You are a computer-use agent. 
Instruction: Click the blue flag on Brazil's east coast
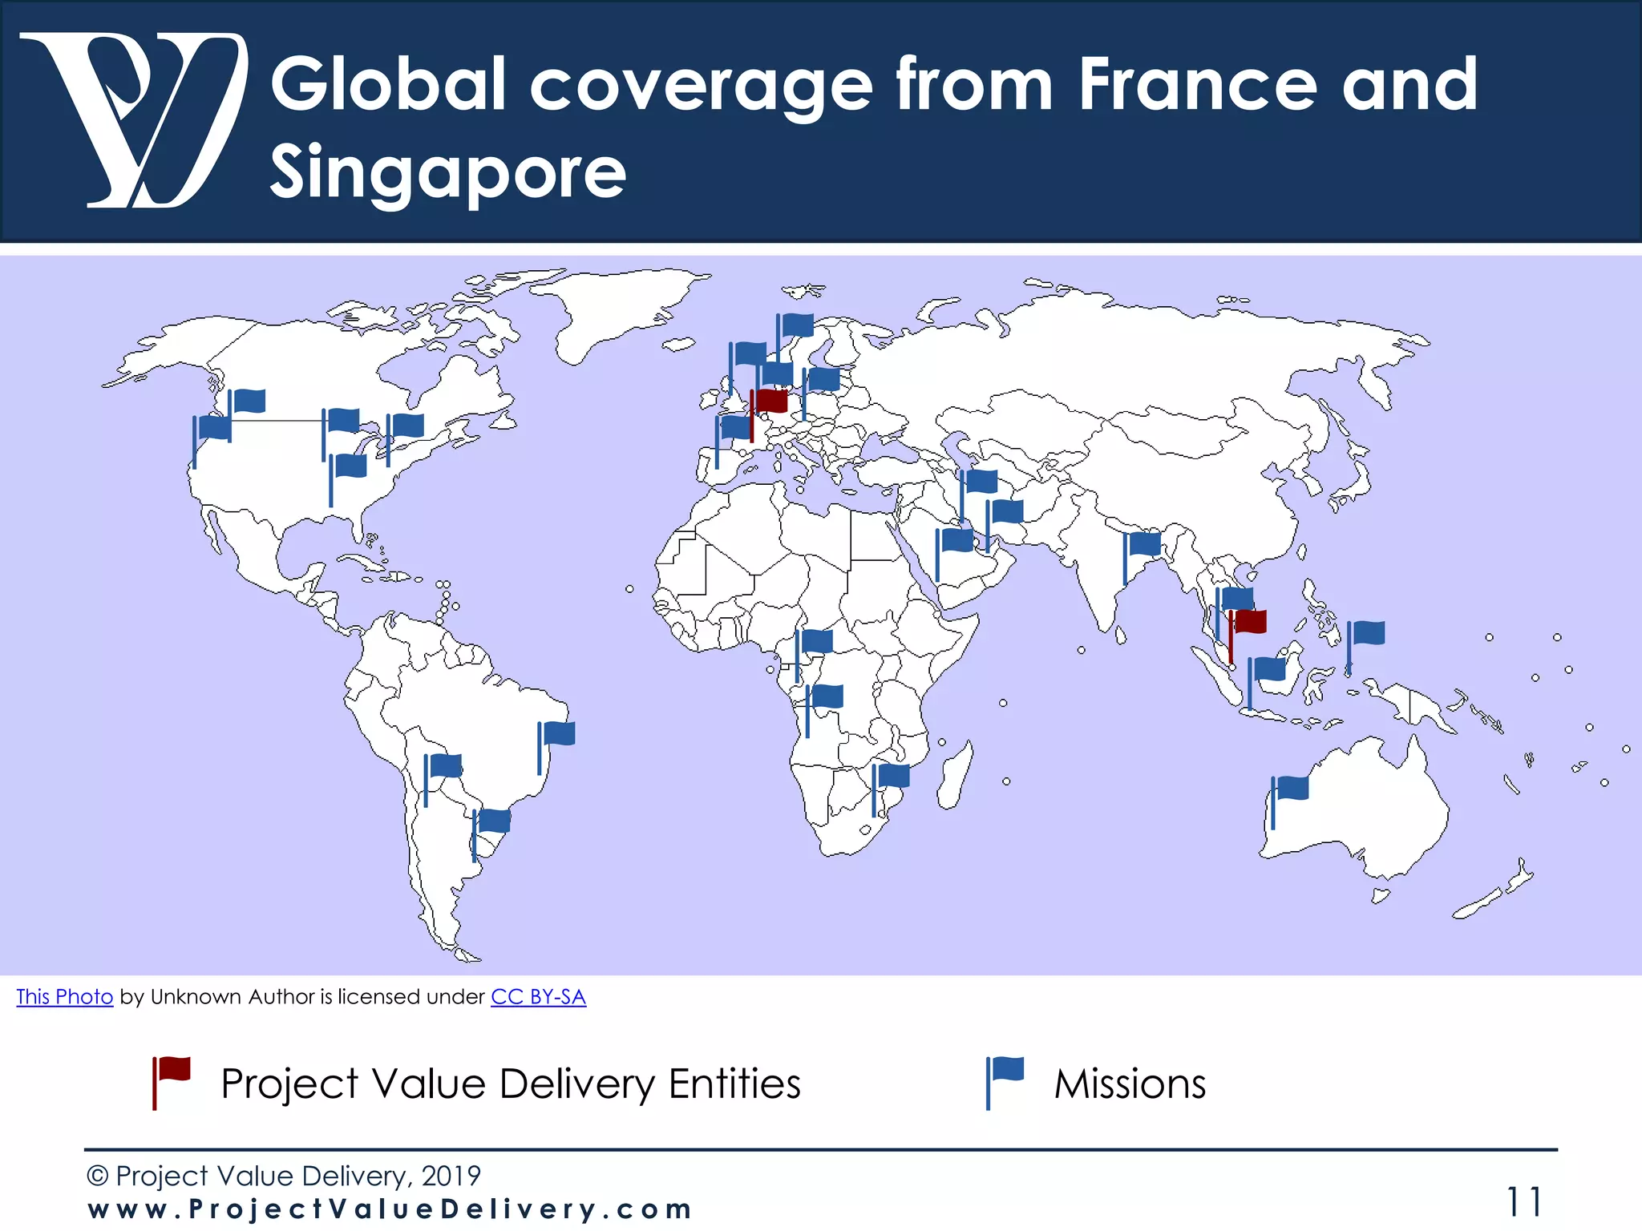tap(556, 748)
